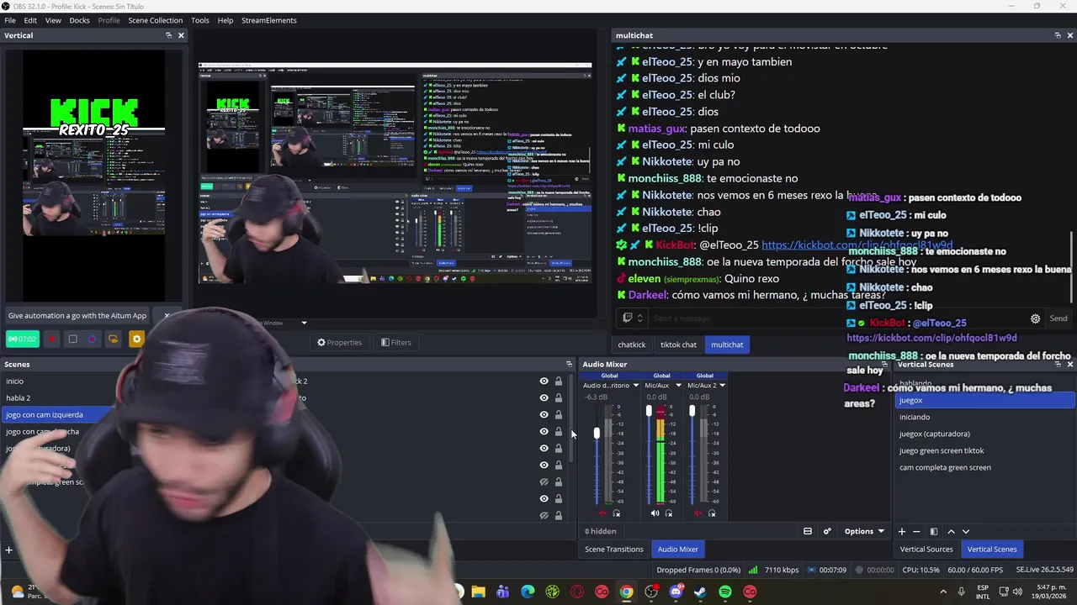Open the Mic/Aux channel dropdown arrow
The image size is (1077, 605).
coord(677,386)
